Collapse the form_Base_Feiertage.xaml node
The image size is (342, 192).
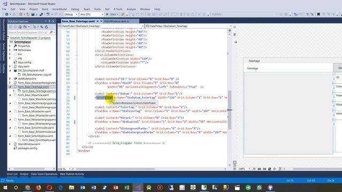tap(10, 87)
